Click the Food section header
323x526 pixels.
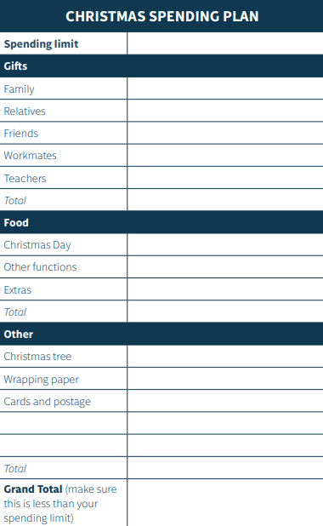(161, 222)
